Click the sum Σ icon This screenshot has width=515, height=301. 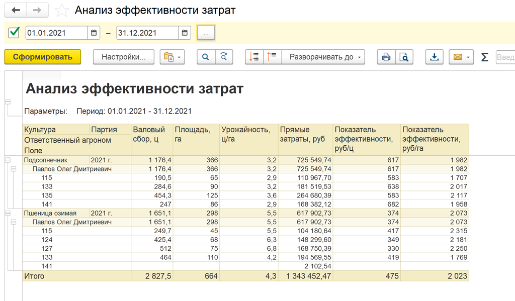click(484, 57)
